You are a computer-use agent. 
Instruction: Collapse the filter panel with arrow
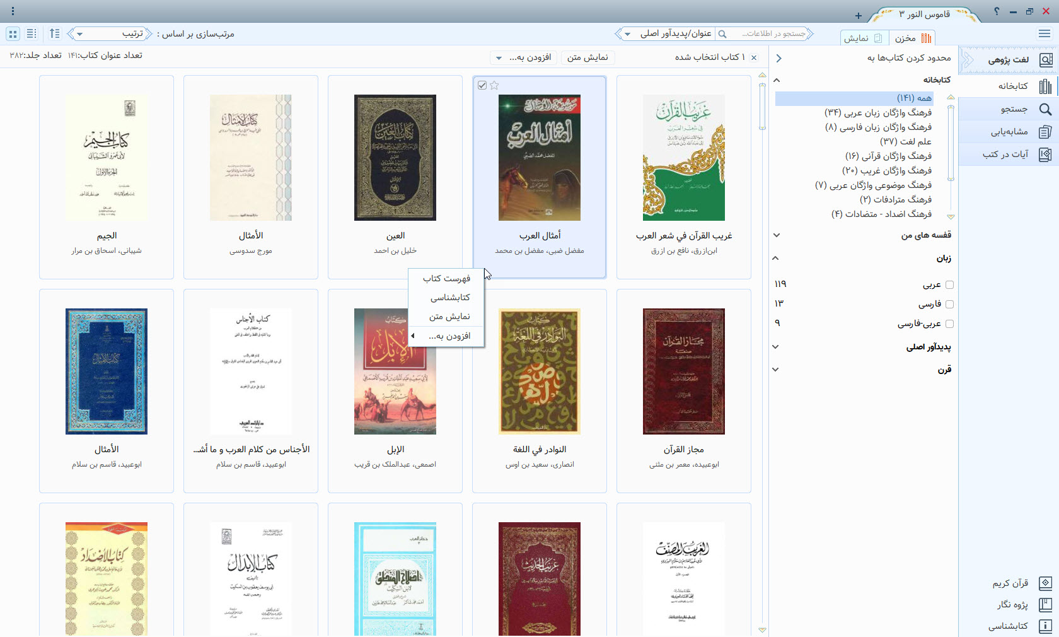pos(778,58)
